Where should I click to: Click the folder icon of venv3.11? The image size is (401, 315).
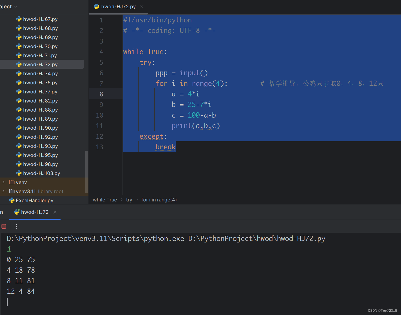click(12, 191)
